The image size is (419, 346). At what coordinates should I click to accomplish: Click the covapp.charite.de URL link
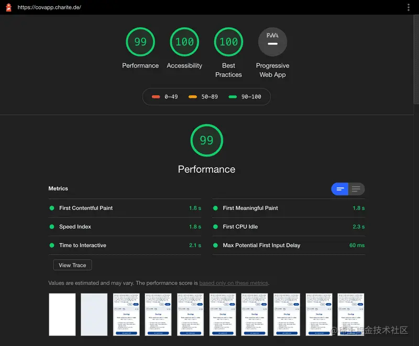click(x=49, y=7)
